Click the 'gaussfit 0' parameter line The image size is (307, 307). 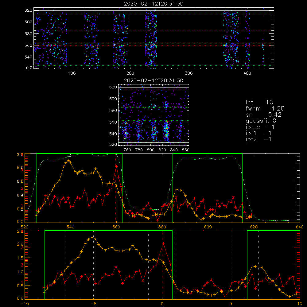[x=261, y=121]
